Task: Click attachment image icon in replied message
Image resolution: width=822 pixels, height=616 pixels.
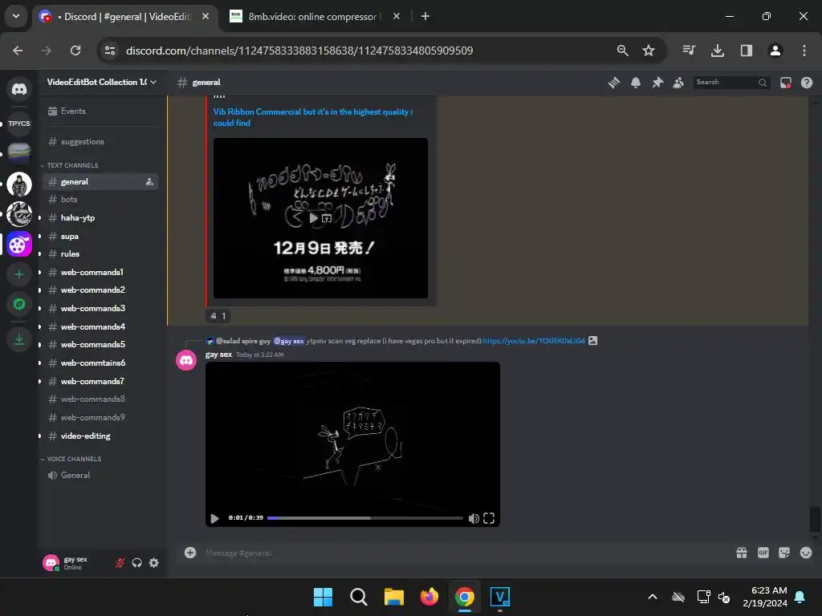Action: coord(592,340)
